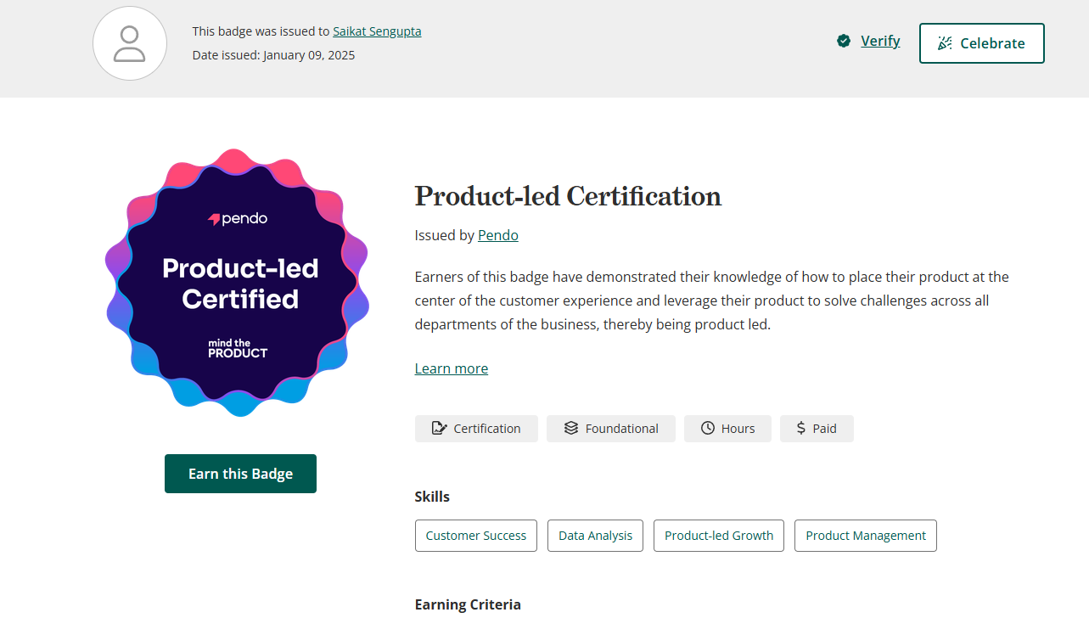Viewport: 1089px width, 618px height.
Task: Open Saikat Sengupta's profile link
Action: coord(377,31)
